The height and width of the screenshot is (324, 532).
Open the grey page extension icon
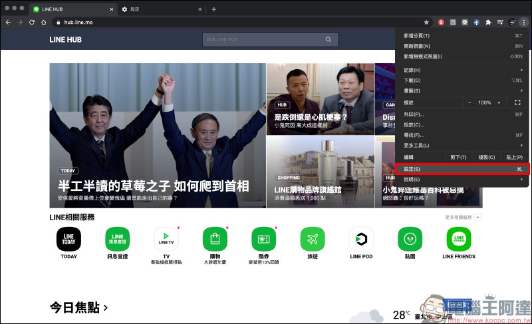coord(453,23)
